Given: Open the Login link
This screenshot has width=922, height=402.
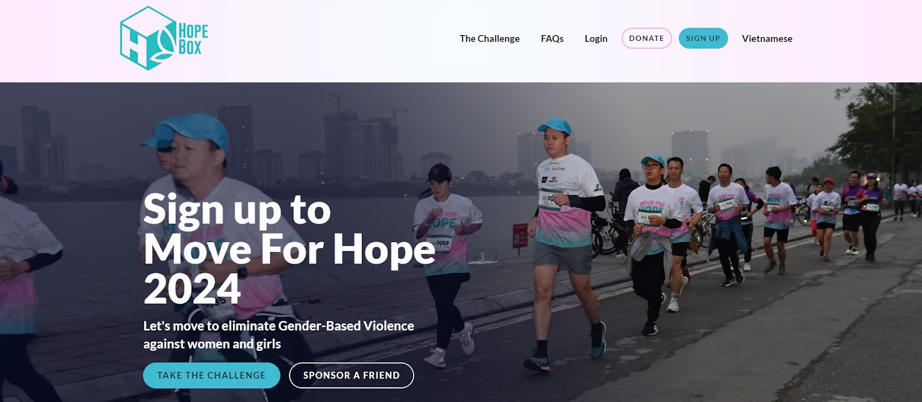Looking at the screenshot, I should click(596, 39).
